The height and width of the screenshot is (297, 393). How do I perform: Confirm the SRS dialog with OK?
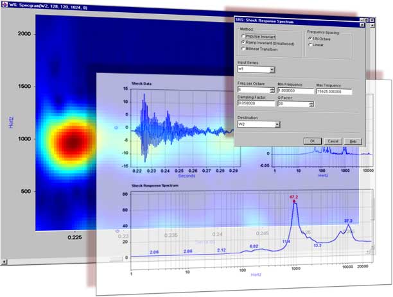(x=313, y=141)
